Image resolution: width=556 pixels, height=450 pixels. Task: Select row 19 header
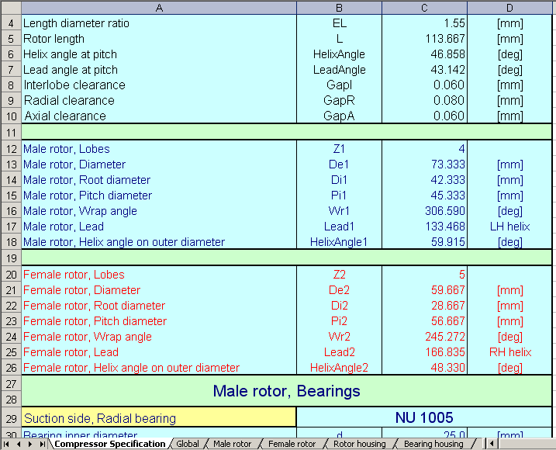(11, 258)
